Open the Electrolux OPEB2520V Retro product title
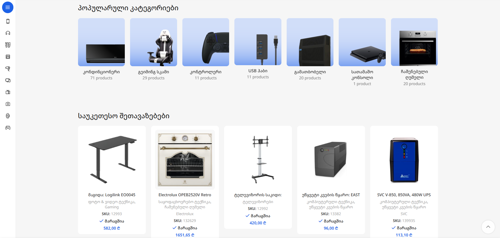500x238 pixels. click(185, 195)
